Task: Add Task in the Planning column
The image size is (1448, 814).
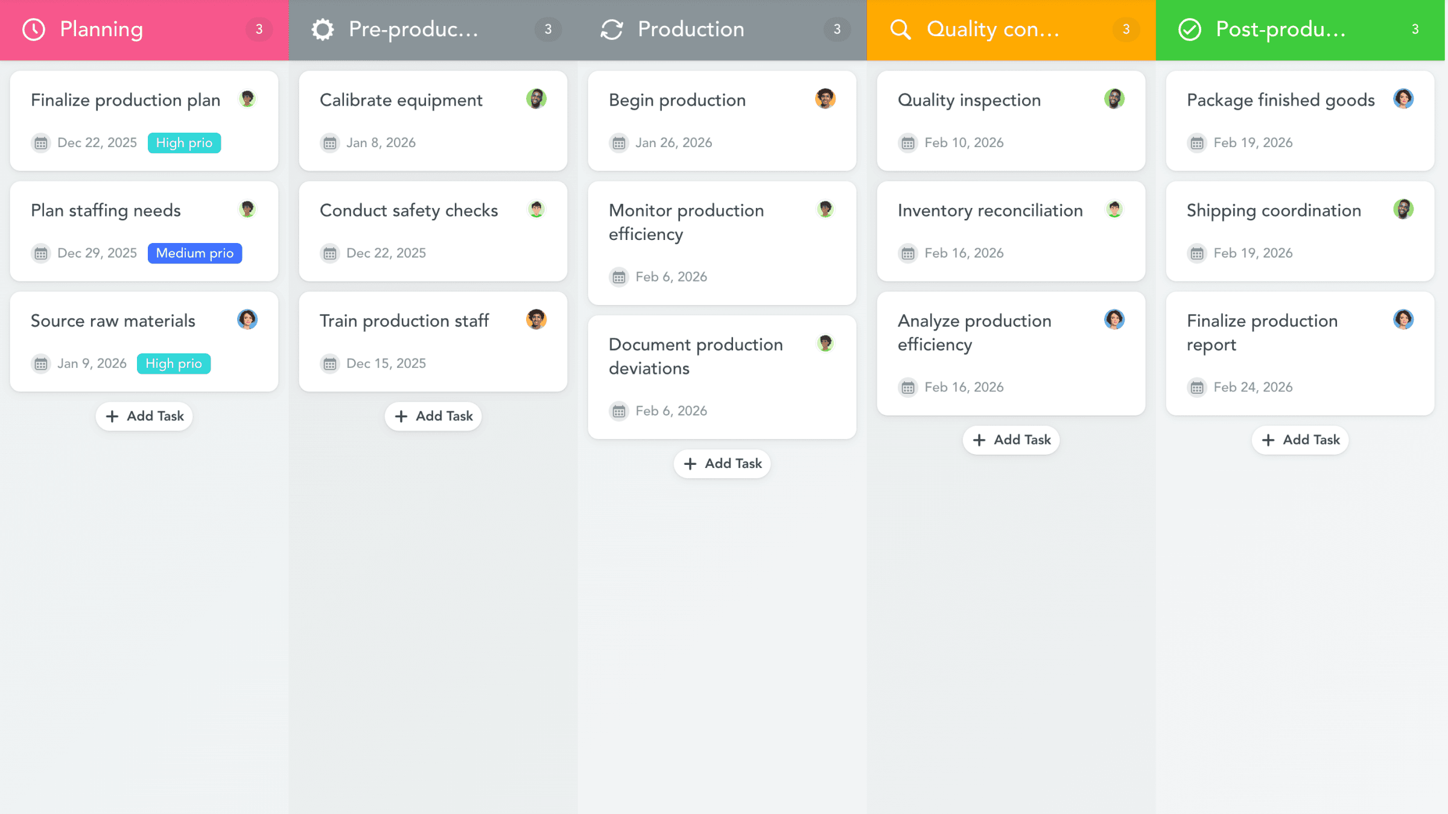Action: 144,416
